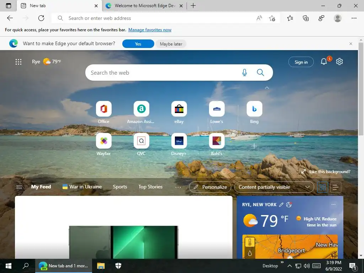This screenshot has height=273, width=364.
Task: Expand Desktop toolbar double chevron
Action: (x=282, y=262)
